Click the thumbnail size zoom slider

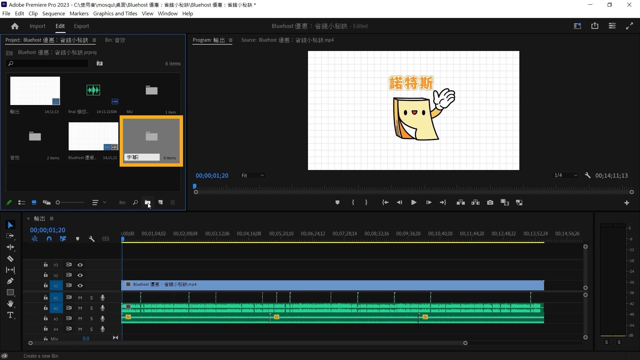coord(70,202)
